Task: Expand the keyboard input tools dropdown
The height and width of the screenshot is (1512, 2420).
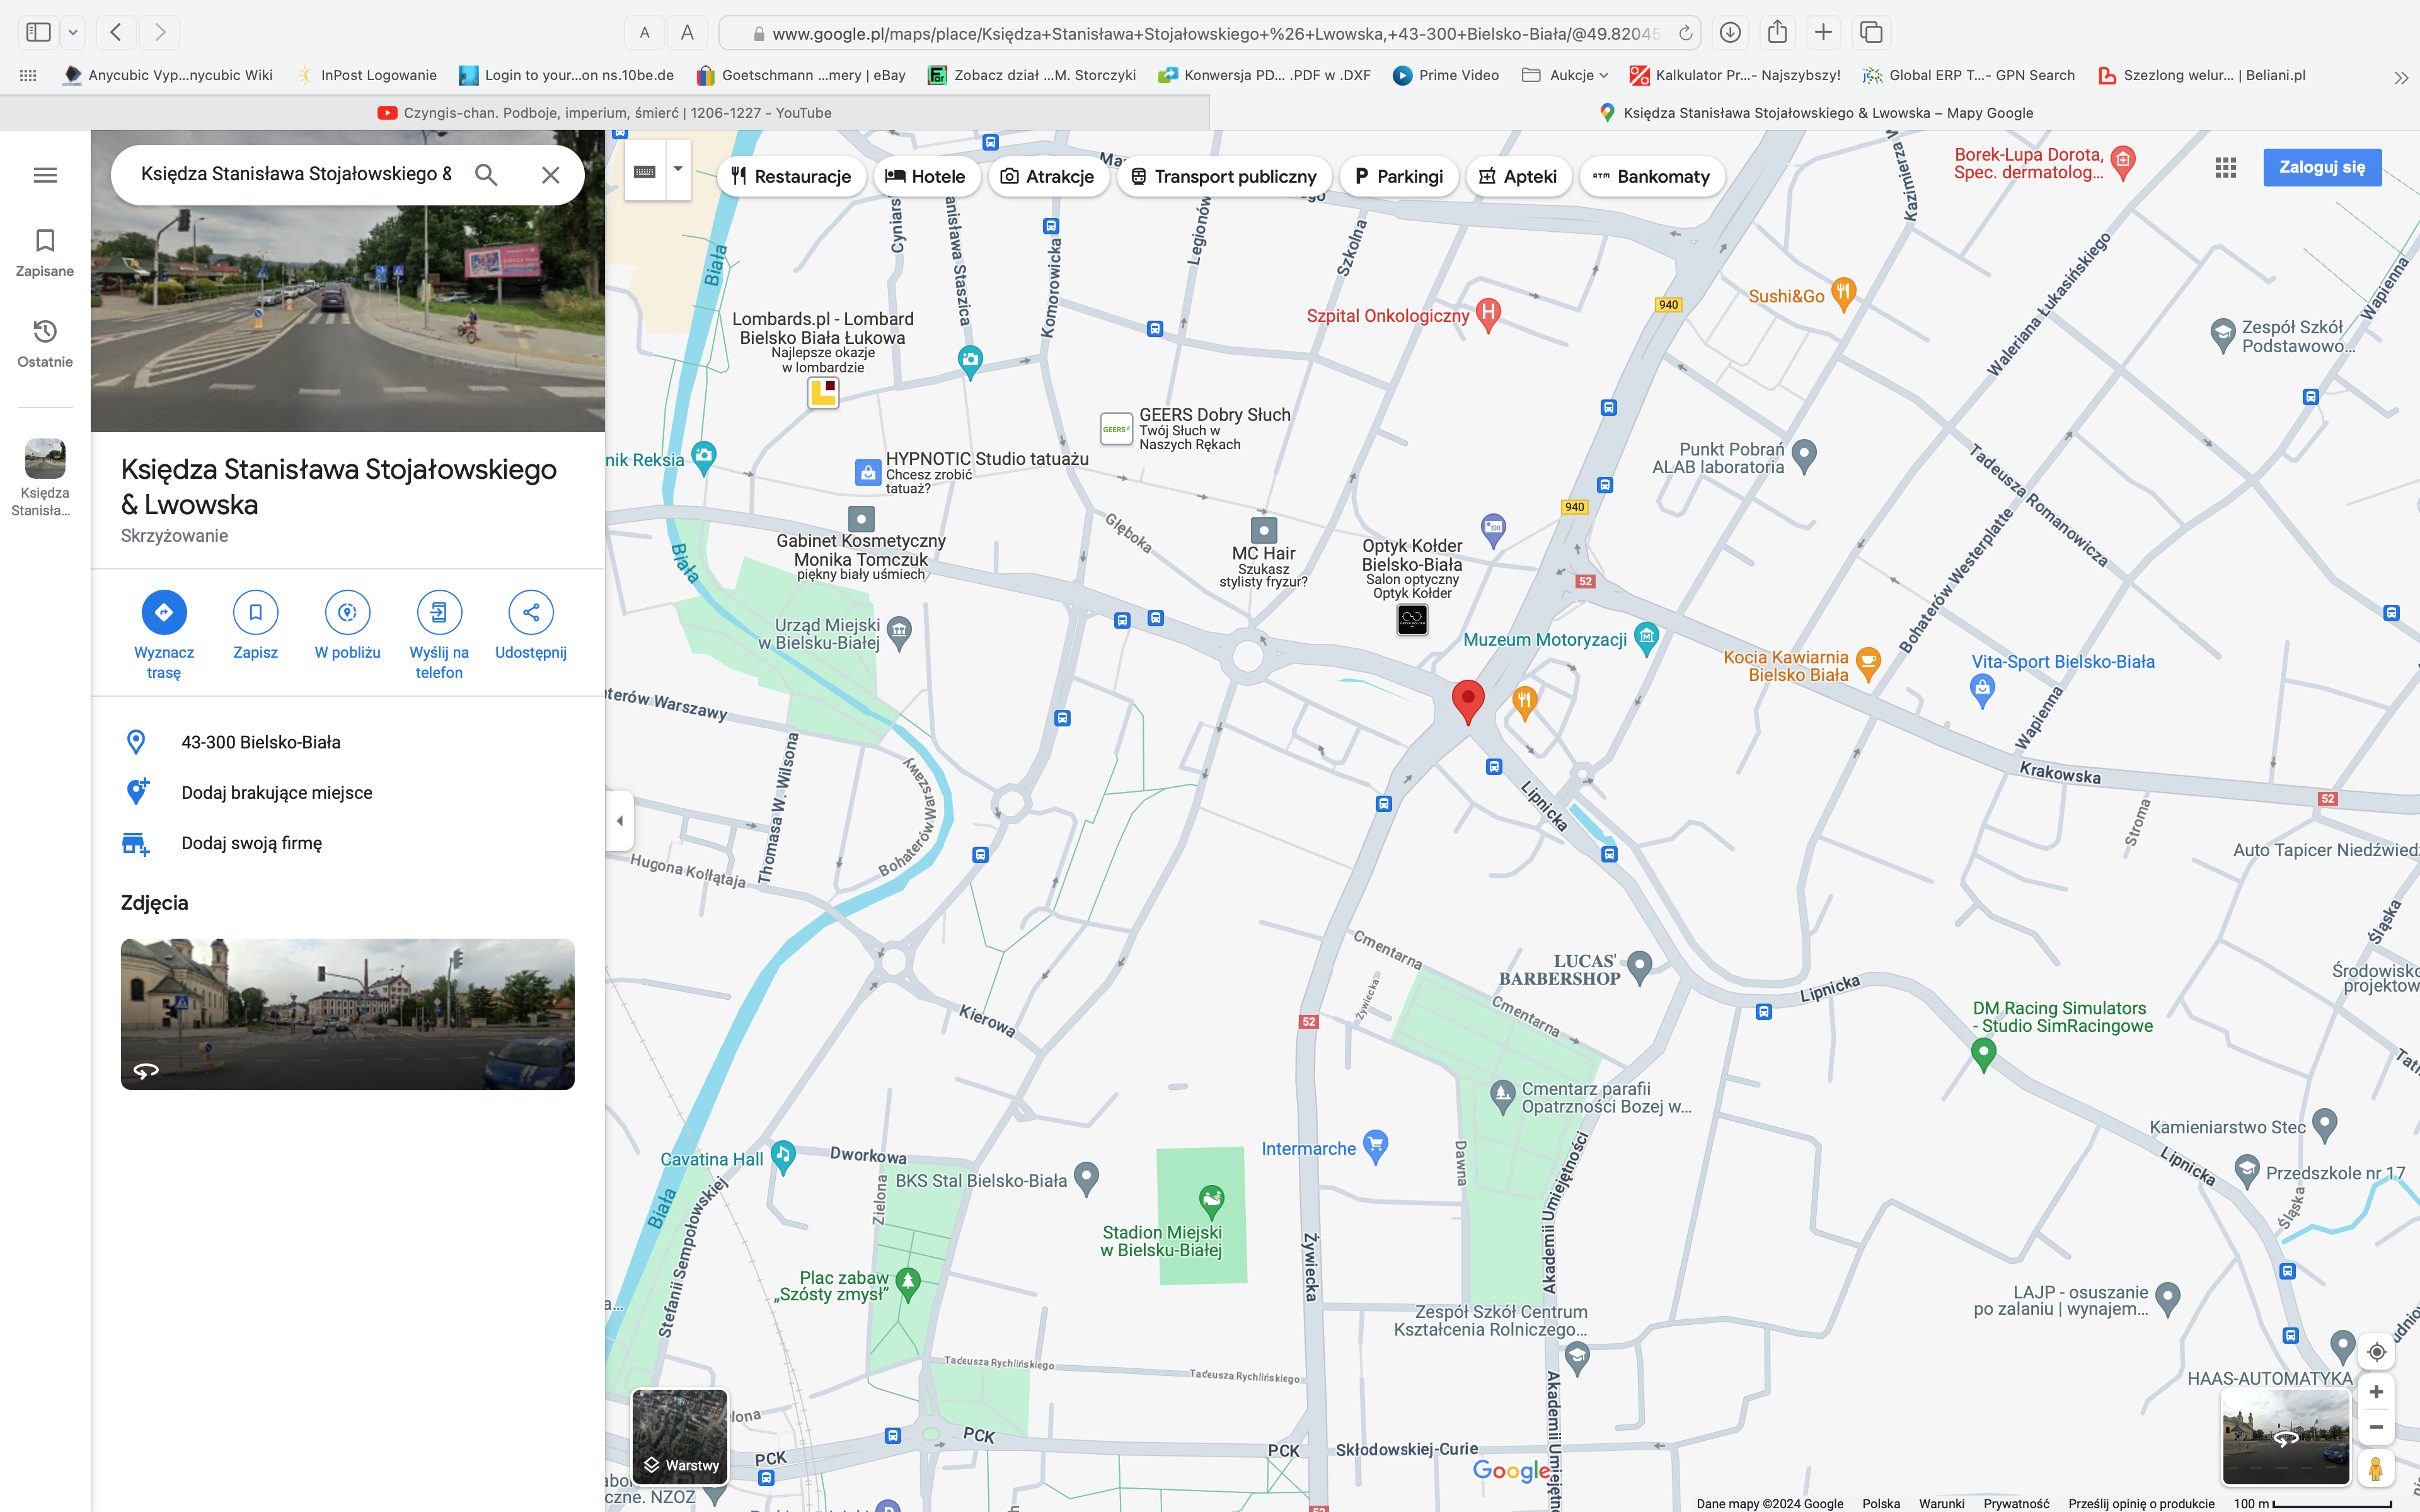Action: (x=678, y=170)
